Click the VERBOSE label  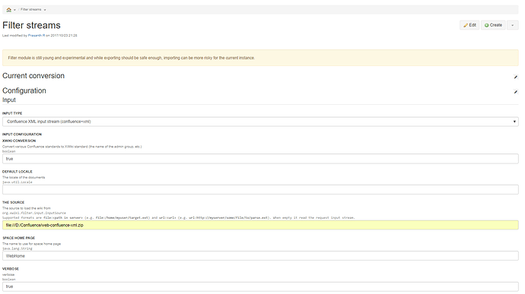pos(11,269)
